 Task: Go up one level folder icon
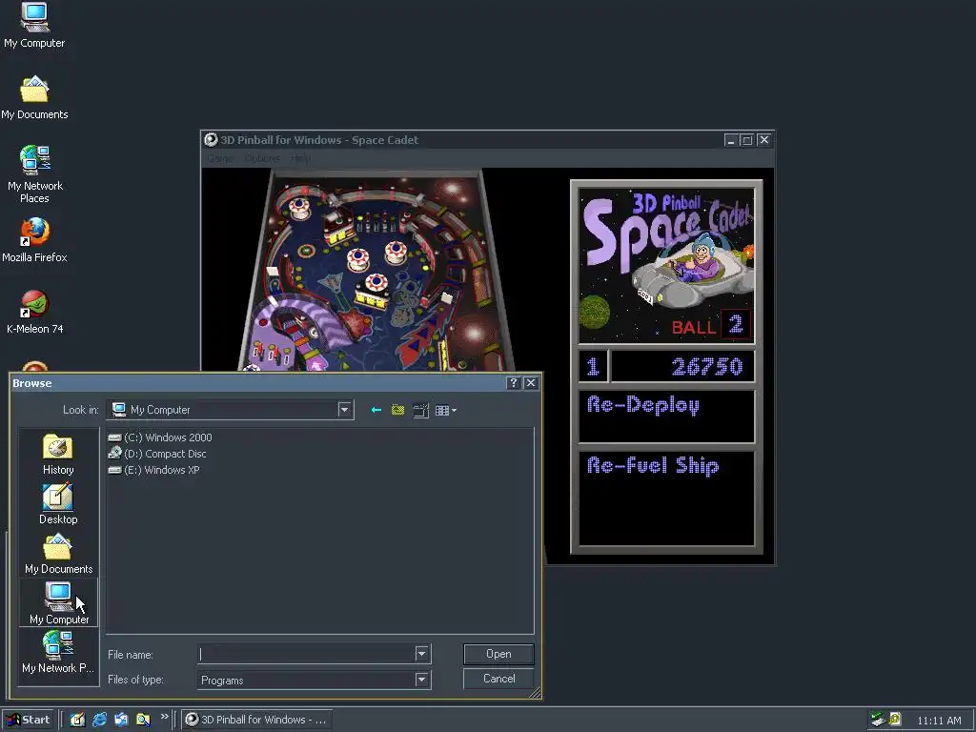397,410
